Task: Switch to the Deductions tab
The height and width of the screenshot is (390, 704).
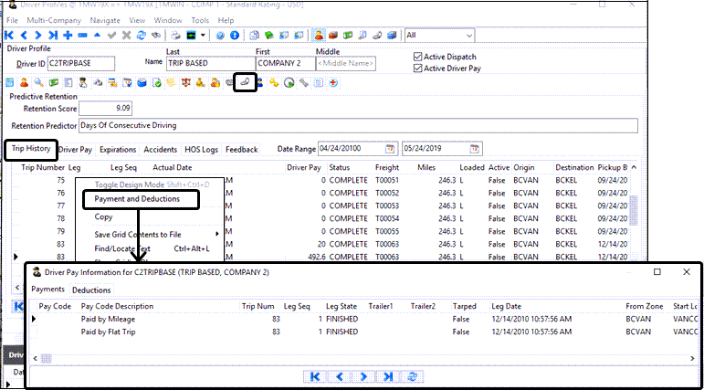Action: pos(91,290)
